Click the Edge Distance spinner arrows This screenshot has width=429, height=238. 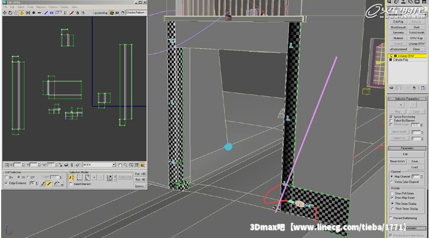pos(36,184)
